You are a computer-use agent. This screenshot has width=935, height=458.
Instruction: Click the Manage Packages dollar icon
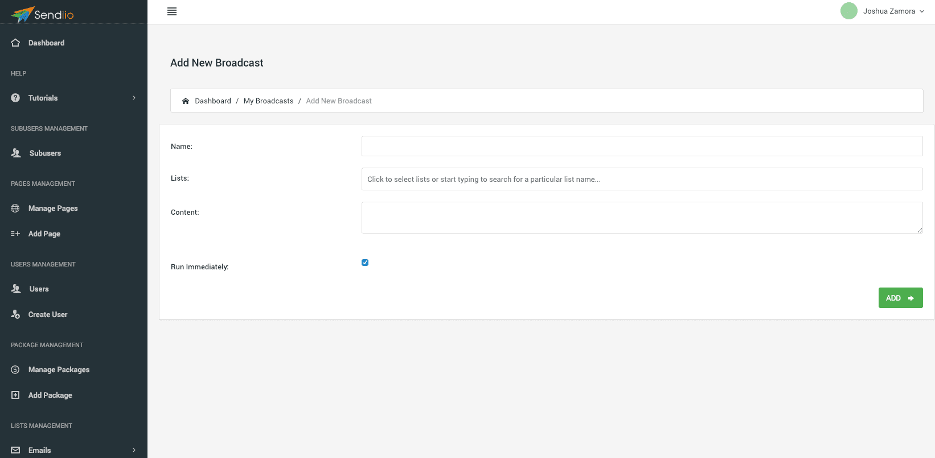click(15, 369)
